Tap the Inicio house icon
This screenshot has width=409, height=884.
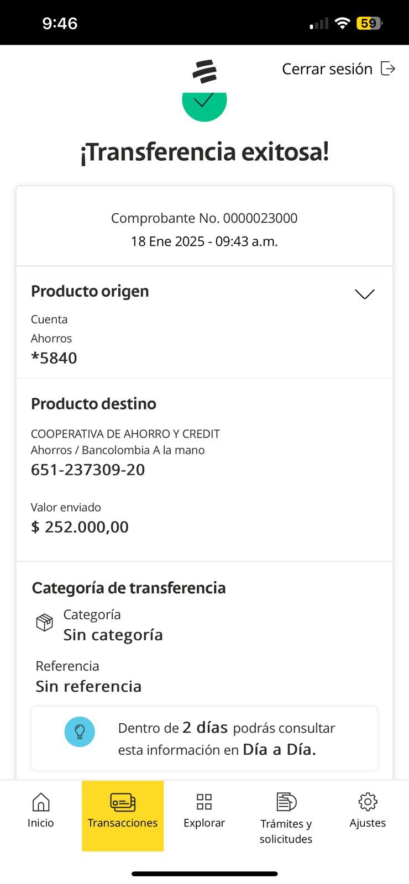[41, 802]
